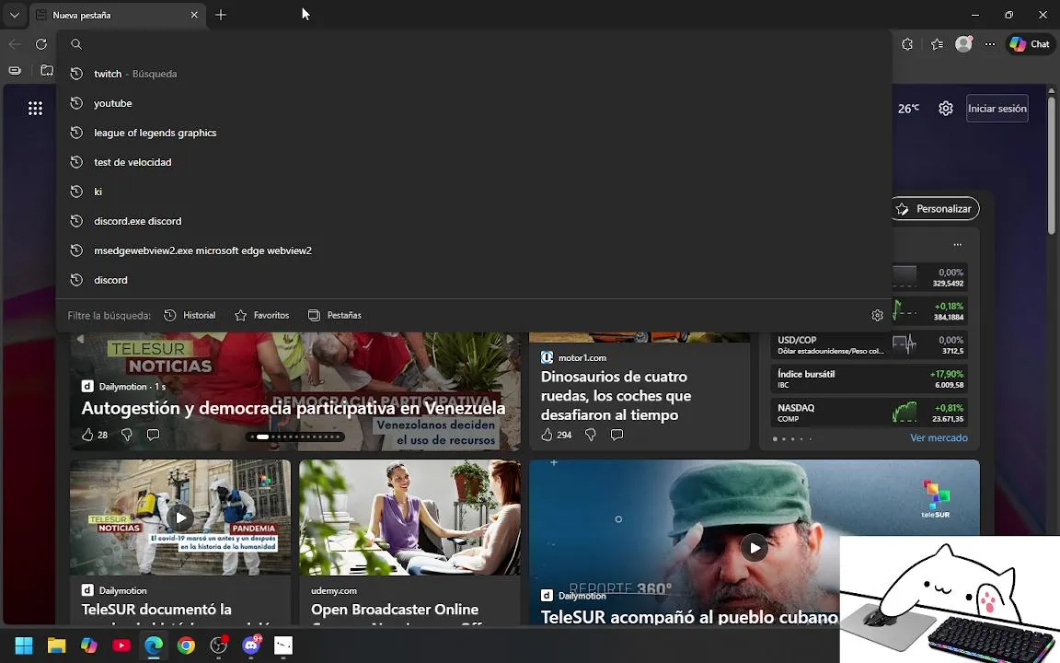Click the search magnifier in the address bar
Image resolution: width=1060 pixels, height=663 pixels.
[76, 44]
